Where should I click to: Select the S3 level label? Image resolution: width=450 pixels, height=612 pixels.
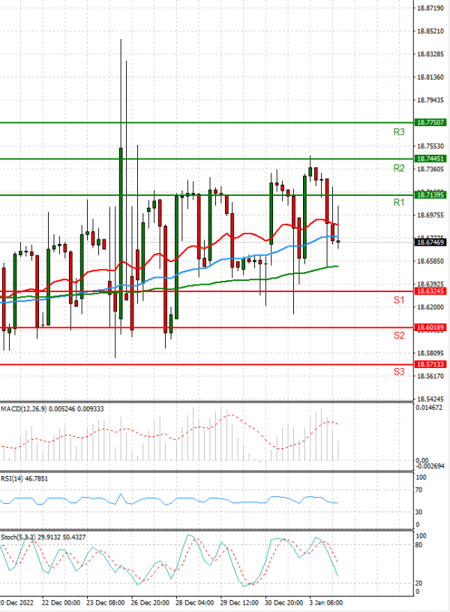(399, 372)
